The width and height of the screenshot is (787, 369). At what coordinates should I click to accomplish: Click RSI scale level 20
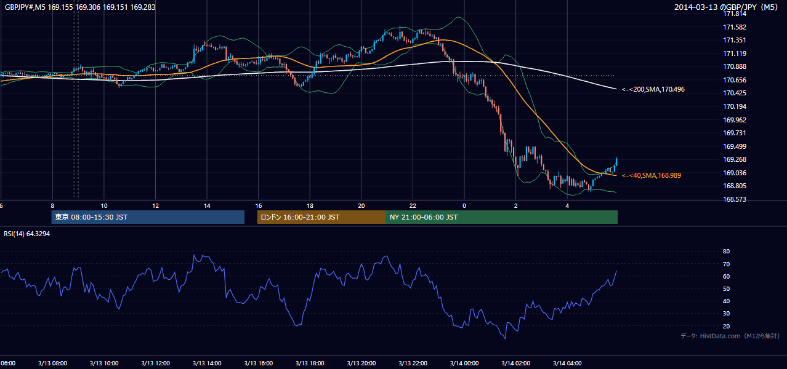click(x=726, y=327)
